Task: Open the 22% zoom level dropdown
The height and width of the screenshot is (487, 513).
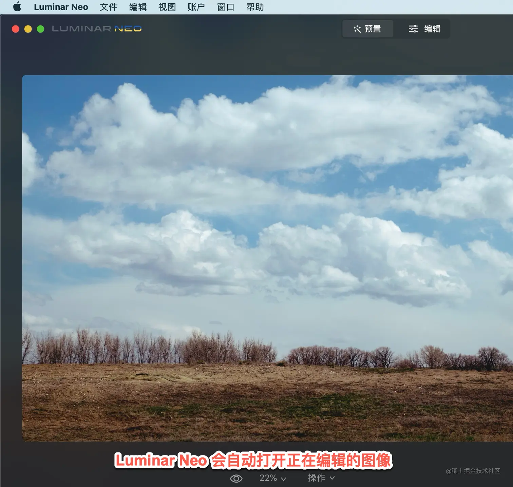Action: (x=273, y=478)
